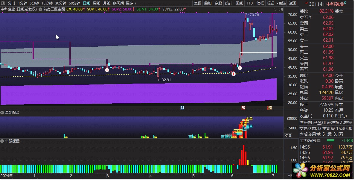Switch to 月线 monthly chart
This screenshot has width=355, height=180.
pyautogui.click(x=107, y=3)
